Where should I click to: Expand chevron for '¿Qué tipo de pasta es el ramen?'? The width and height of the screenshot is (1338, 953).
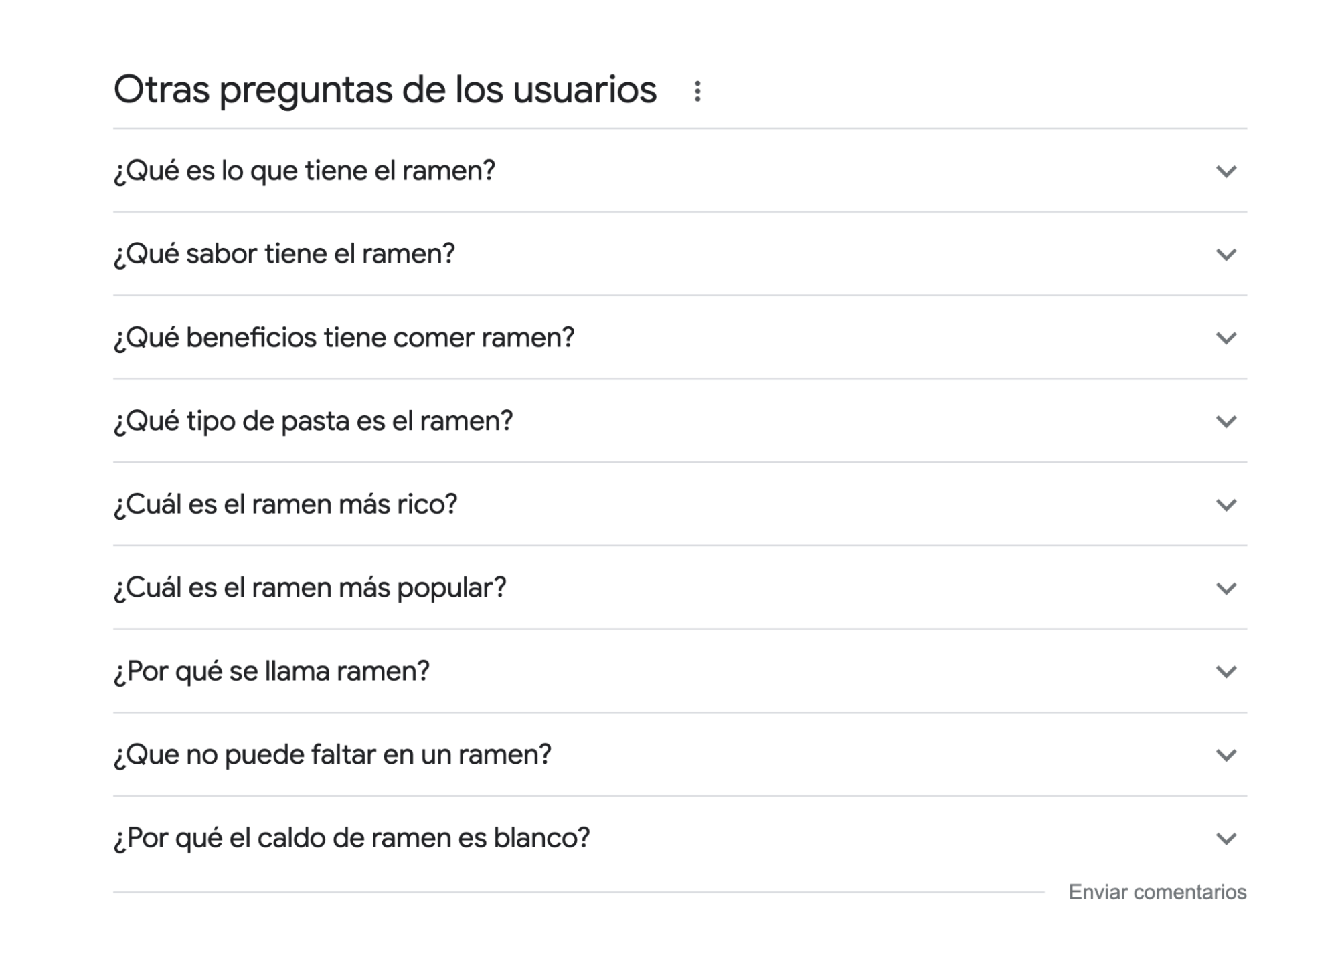point(1225,421)
